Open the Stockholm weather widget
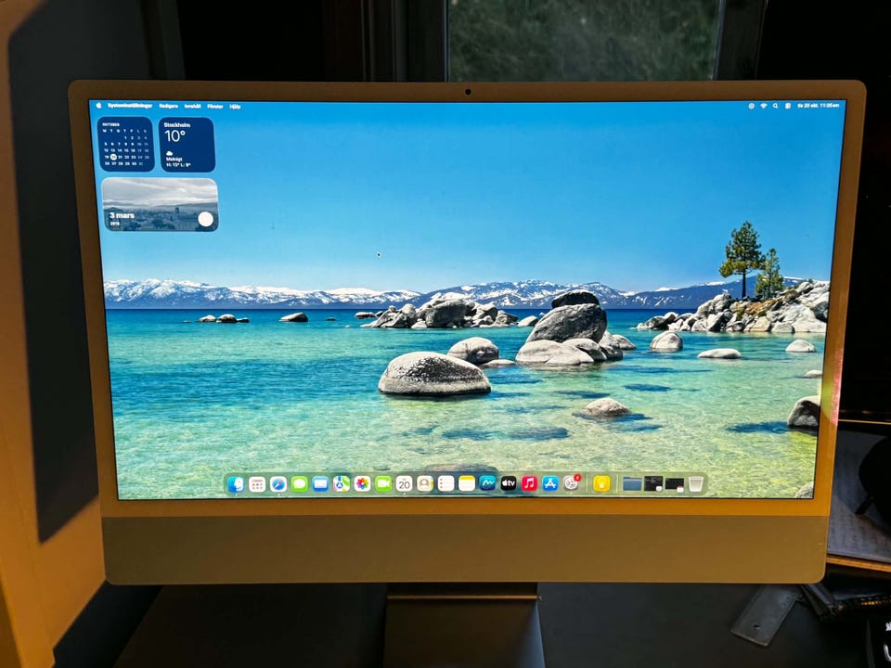Image resolution: width=891 pixels, height=668 pixels. (187, 145)
